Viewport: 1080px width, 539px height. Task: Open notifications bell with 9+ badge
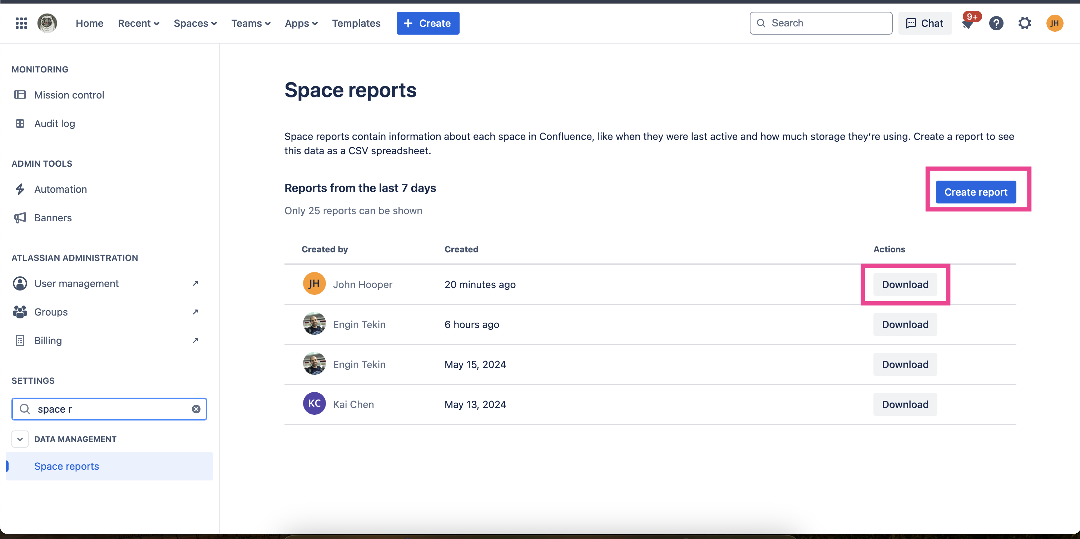[968, 23]
